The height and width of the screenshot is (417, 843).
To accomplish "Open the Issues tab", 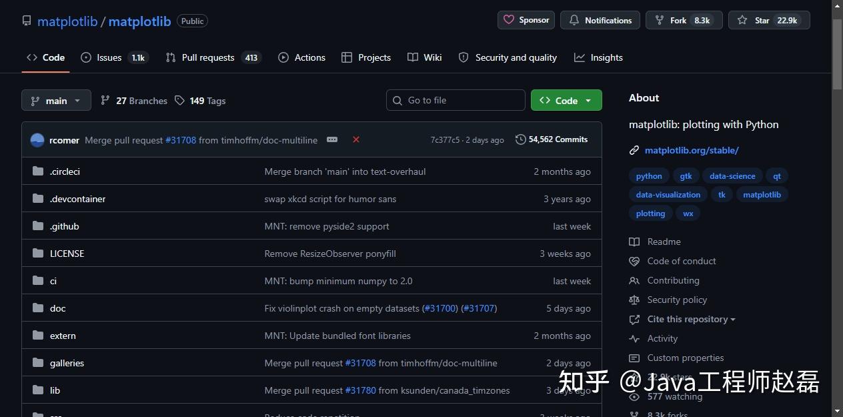I will tap(114, 57).
